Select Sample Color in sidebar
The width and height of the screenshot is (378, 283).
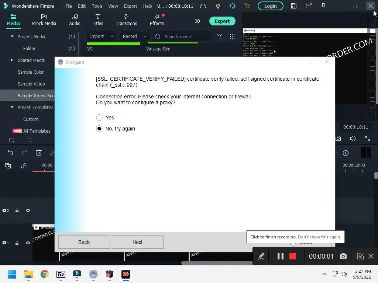tap(30, 72)
